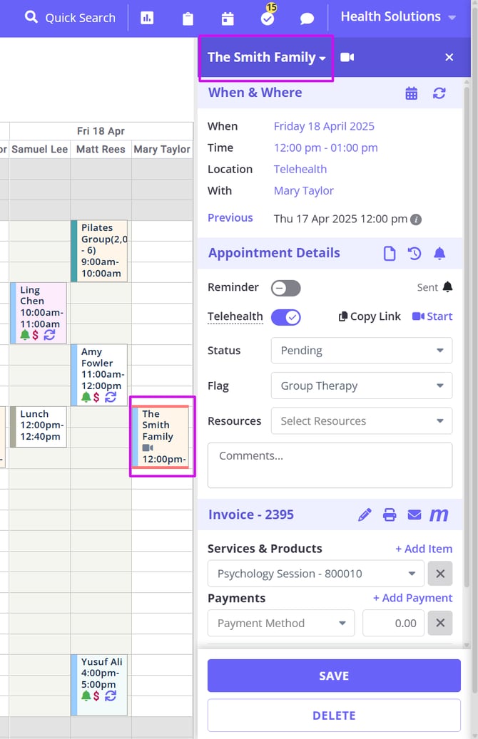Image resolution: width=478 pixels, height=739 pixels.
Task: Open the tasks checkmark icon with badge
Action: (x=268, y=19)
